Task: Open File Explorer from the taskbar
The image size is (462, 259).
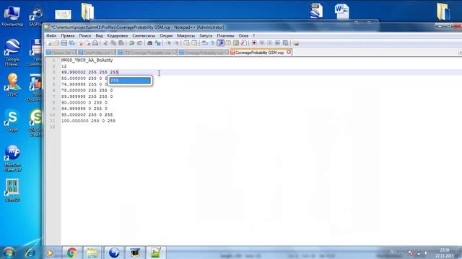Action: (92, 253)
